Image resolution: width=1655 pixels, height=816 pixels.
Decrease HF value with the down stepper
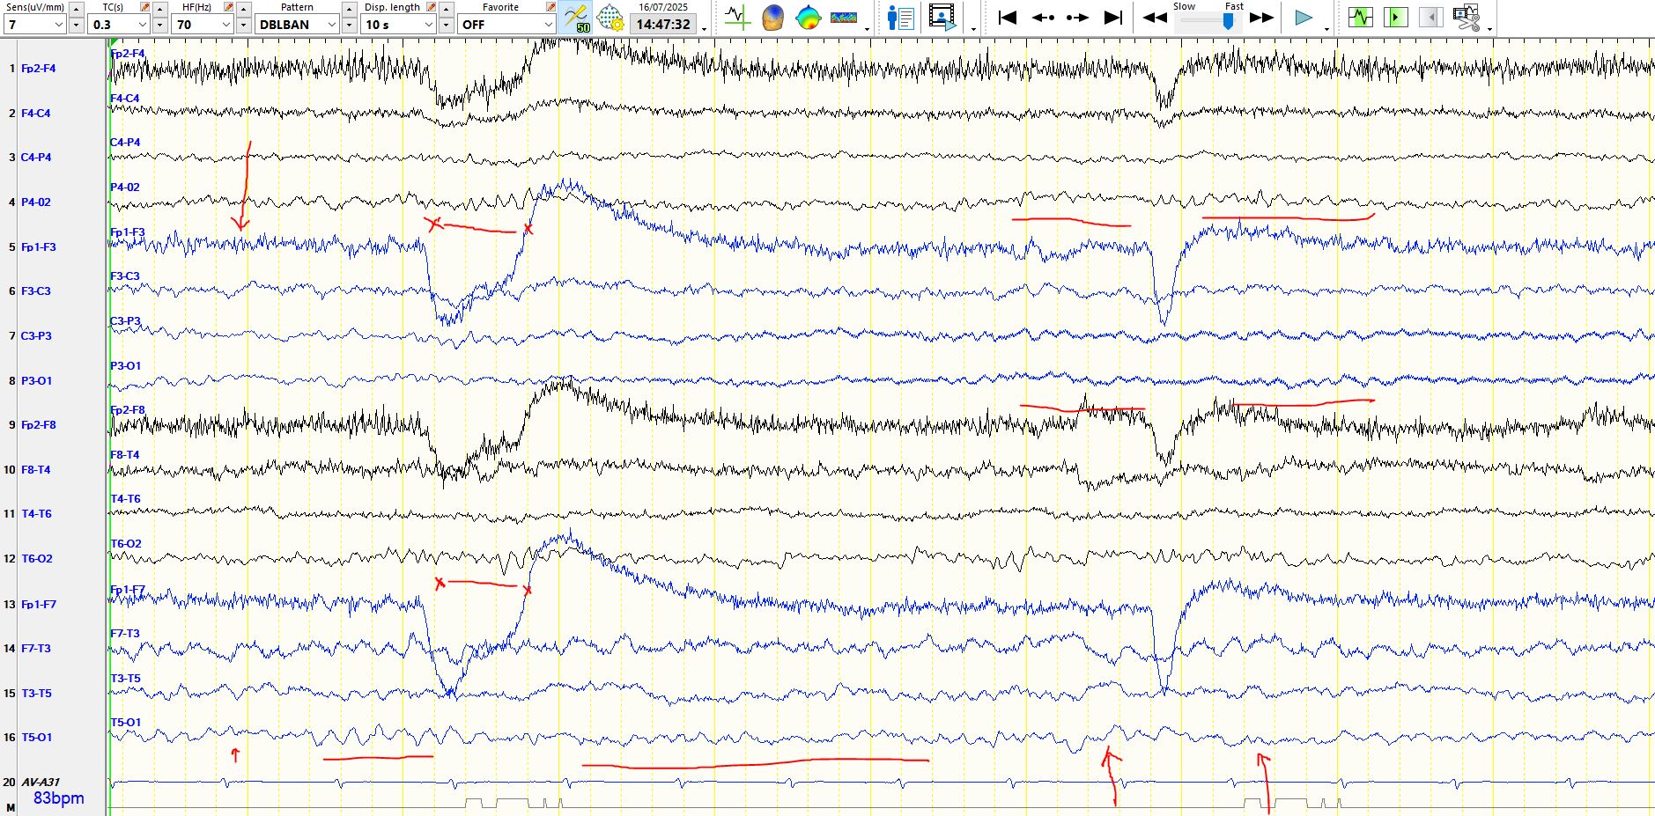click(x=244, y=25)
